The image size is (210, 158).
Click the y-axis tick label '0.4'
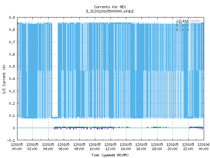[12, 79]
